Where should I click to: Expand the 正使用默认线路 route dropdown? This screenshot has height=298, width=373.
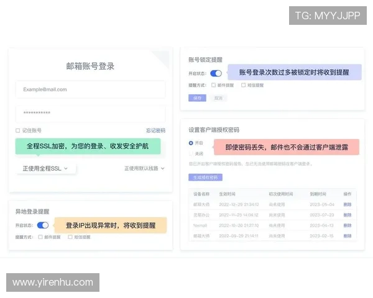(x=144, y=168)
